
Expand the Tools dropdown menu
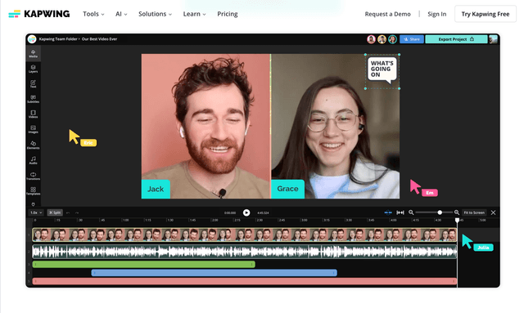[x=93, y=14]
